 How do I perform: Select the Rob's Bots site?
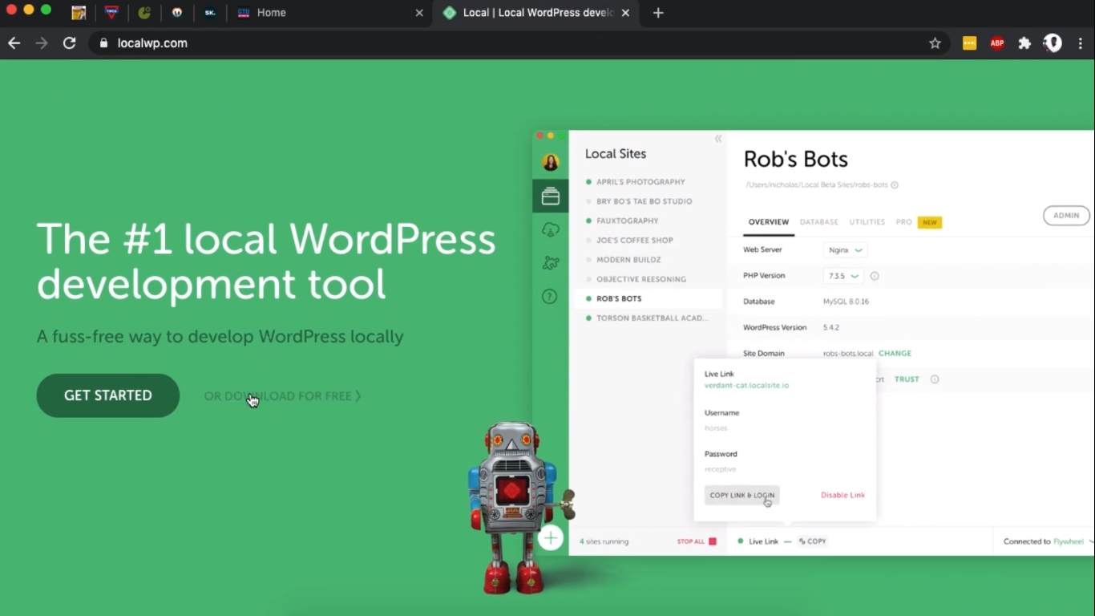(647, 298)
